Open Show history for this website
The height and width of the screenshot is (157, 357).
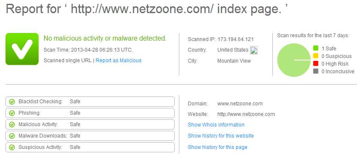[221, 136]
